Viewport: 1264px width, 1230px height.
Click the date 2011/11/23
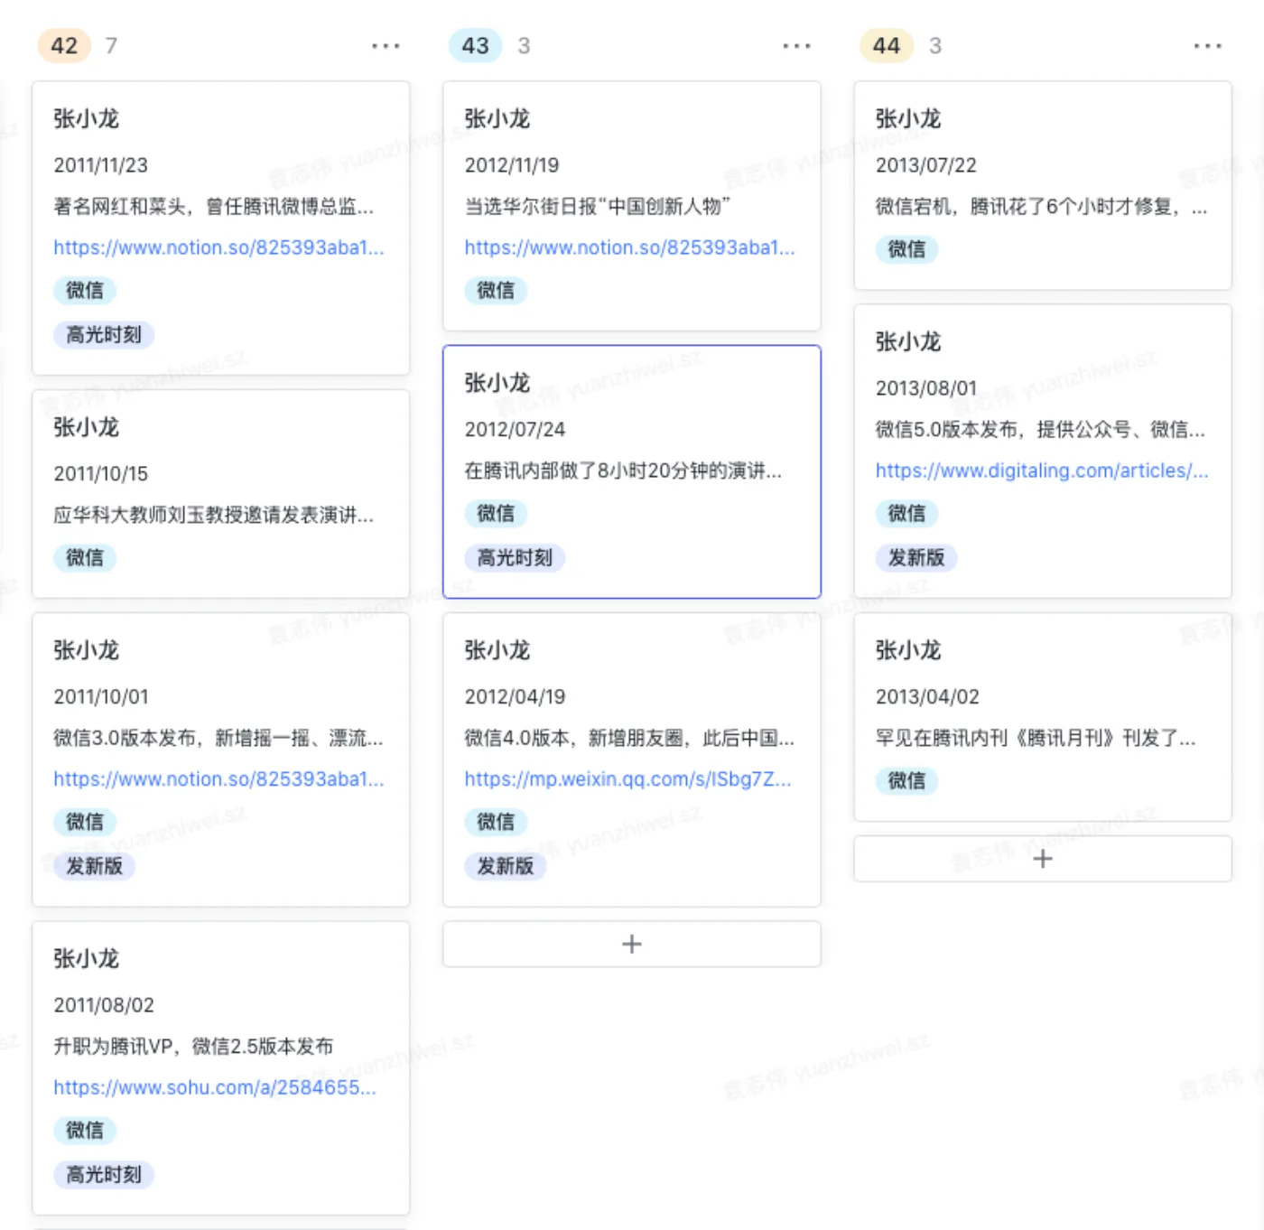[100, 165]
